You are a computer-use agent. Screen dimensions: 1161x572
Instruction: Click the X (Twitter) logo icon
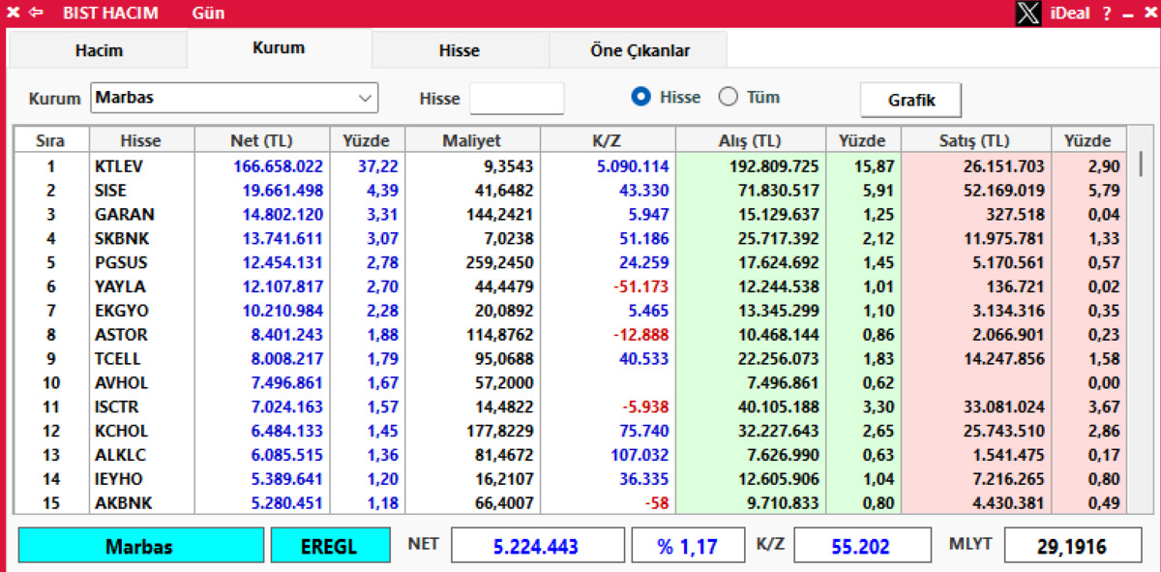coord(1029,14)
